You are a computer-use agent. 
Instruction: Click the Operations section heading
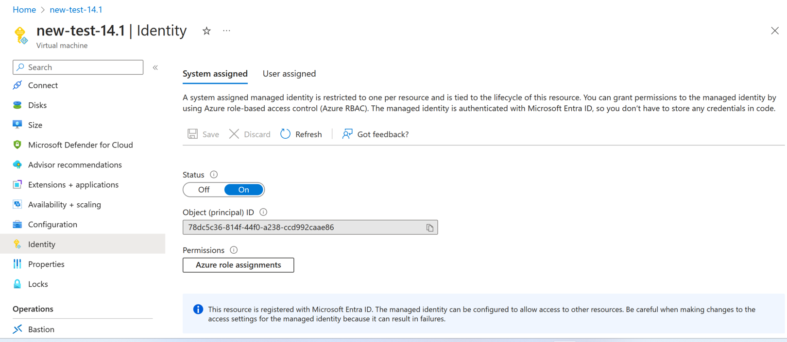33,309
